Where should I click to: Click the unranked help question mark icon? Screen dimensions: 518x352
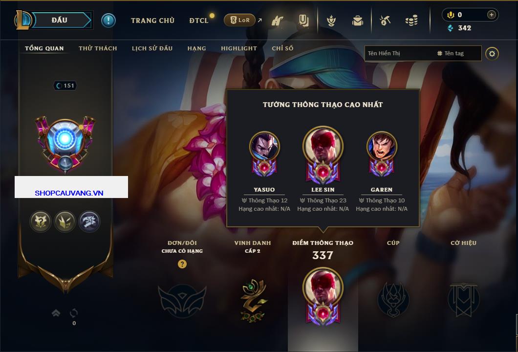coord(182,264)
